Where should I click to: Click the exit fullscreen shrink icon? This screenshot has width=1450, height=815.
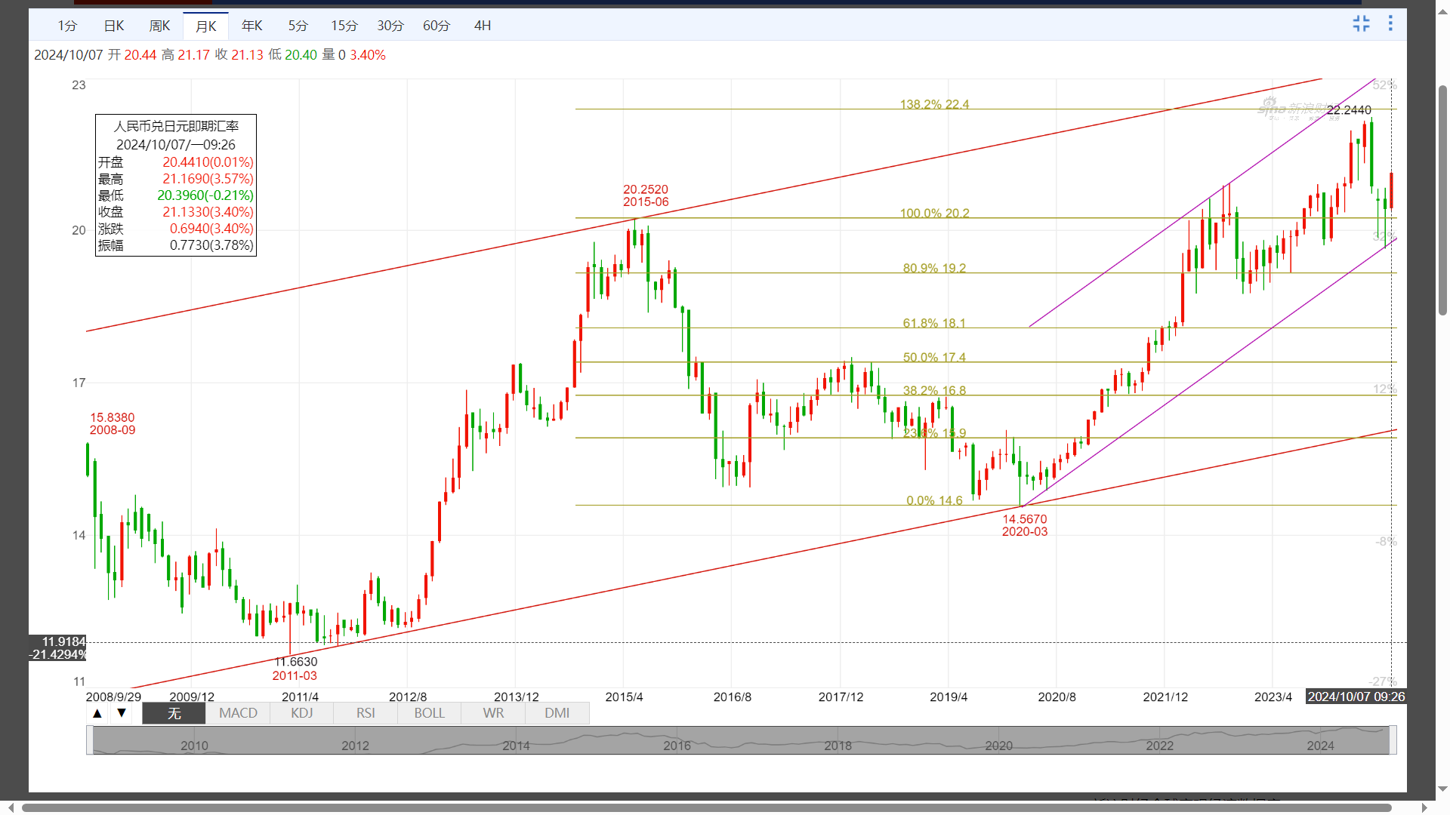click(1361, 24)
